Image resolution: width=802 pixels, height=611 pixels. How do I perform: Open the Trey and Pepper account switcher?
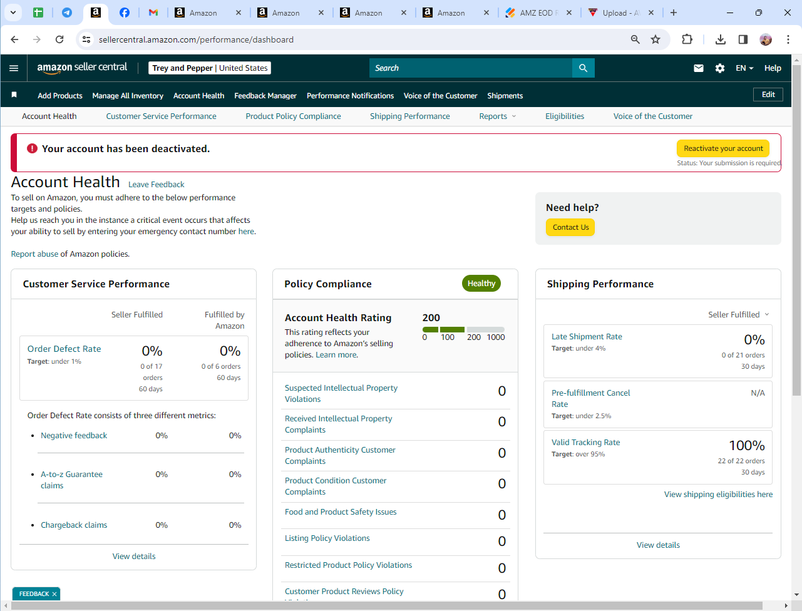click(x=210, y=68)
